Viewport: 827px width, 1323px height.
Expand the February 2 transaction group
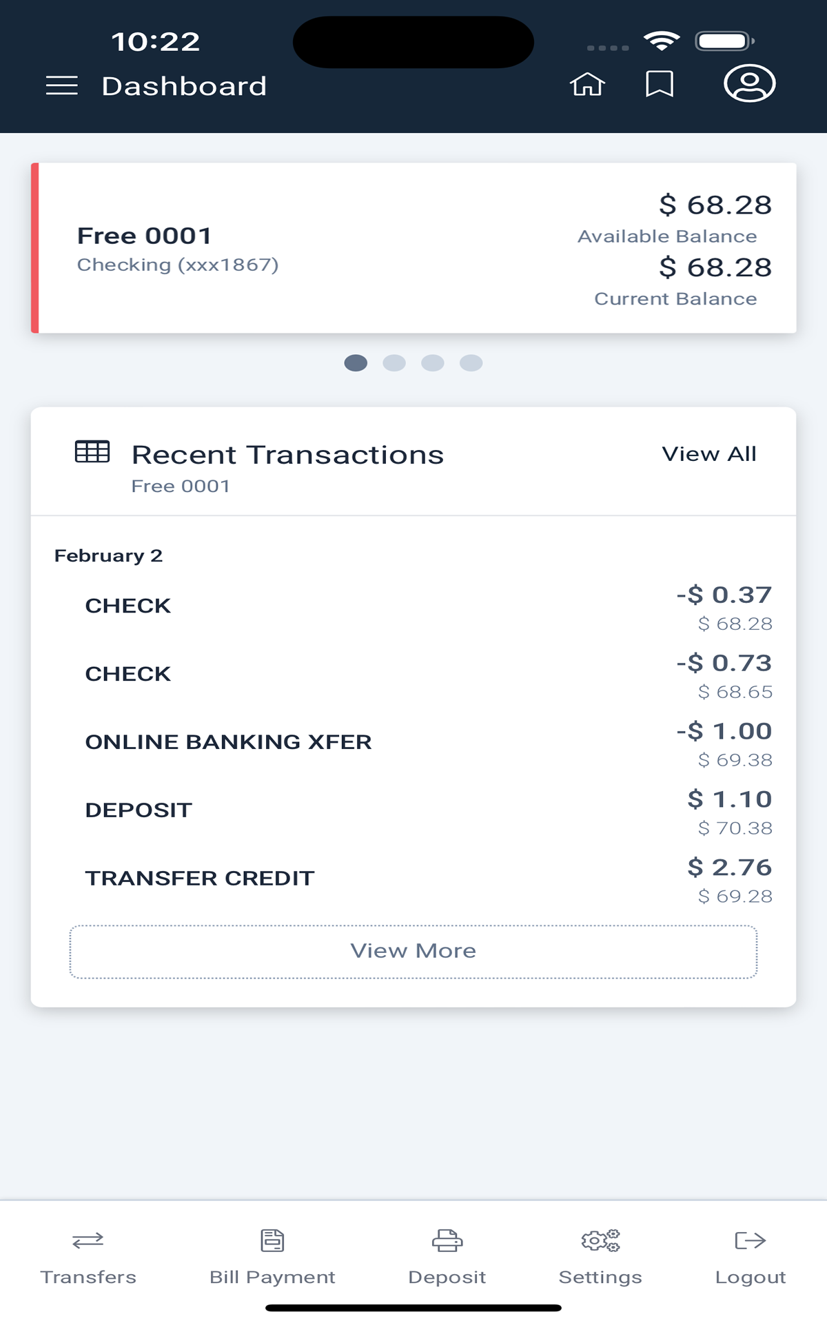pos(109,555)
